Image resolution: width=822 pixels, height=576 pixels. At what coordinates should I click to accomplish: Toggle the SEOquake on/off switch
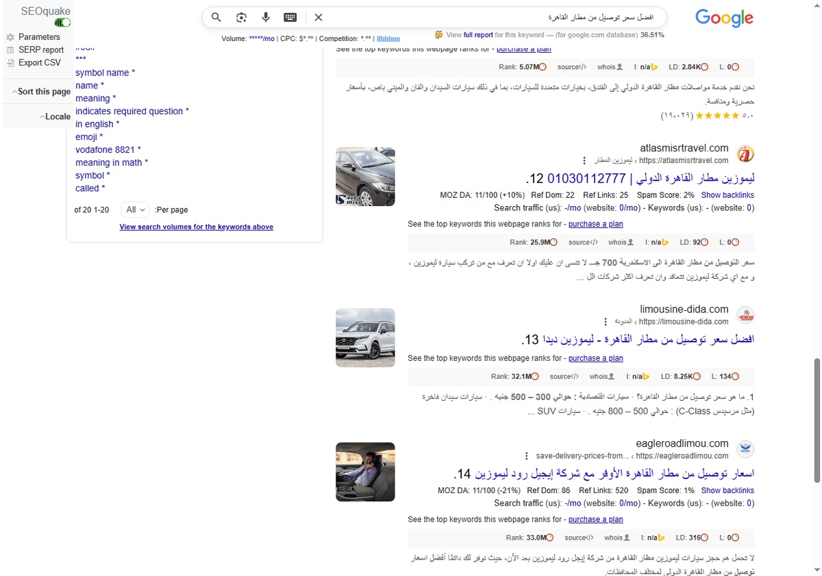[62, 22]
